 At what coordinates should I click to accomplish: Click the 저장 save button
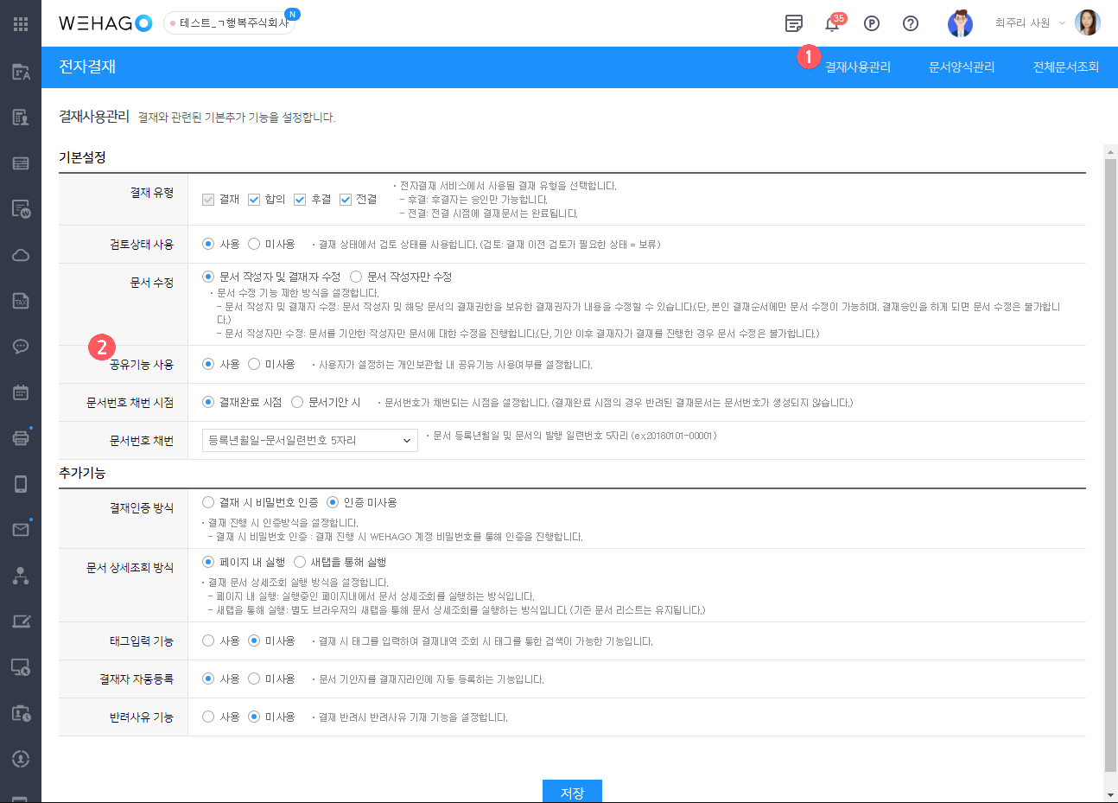tap(572, 792)
